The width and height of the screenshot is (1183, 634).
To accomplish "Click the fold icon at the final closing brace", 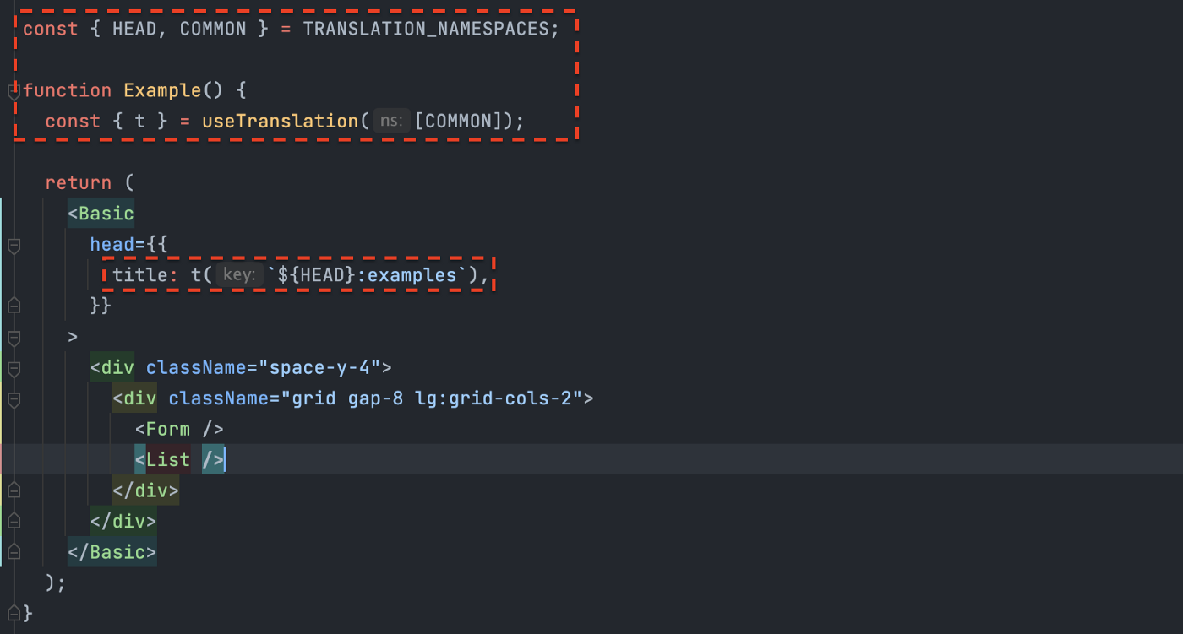I will [14, 614].
